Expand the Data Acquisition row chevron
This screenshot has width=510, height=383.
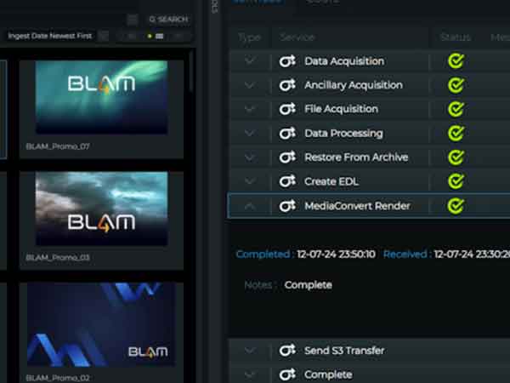pos(249,60)
